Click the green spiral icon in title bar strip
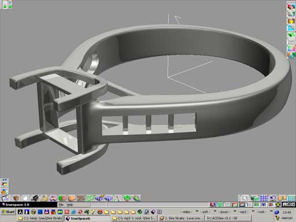 click(220, 205)
